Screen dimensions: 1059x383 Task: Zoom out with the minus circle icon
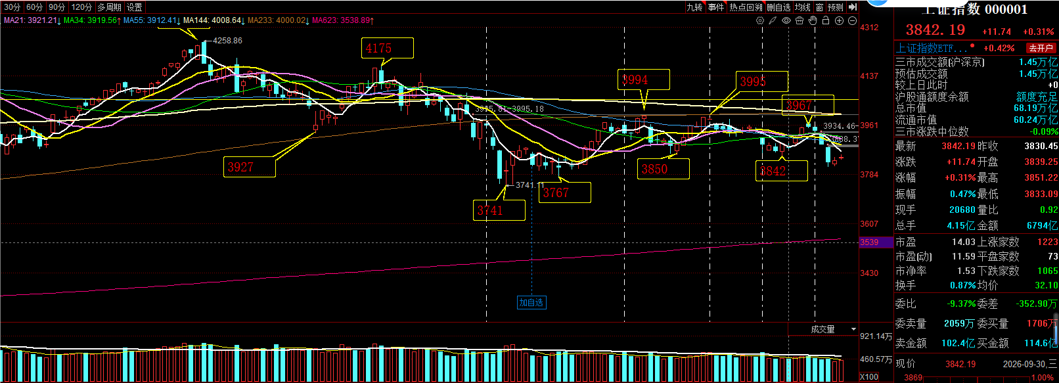[852, 20]
